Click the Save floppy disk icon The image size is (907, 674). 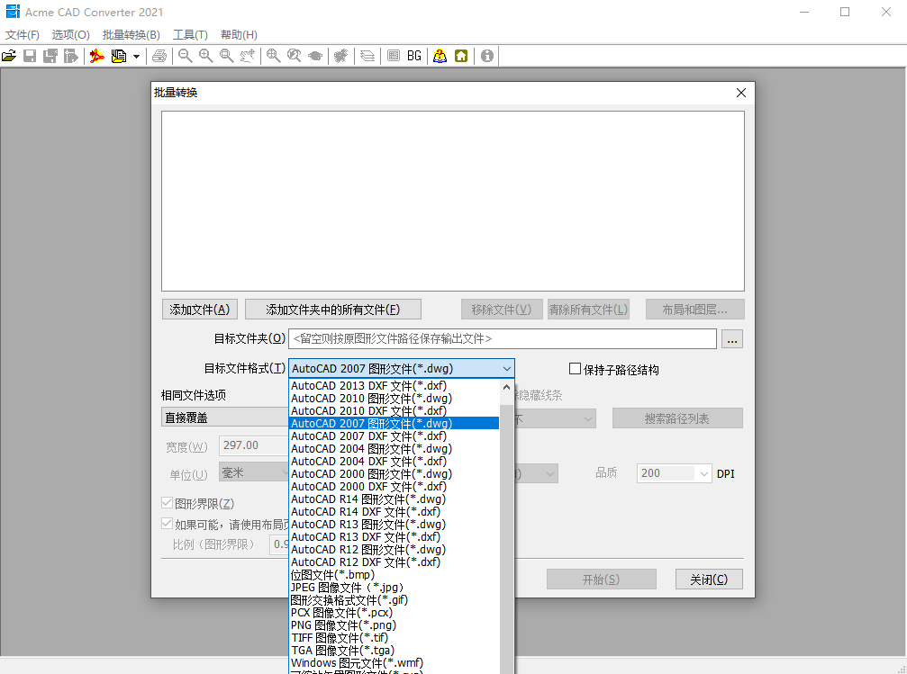tap(30, 56)
